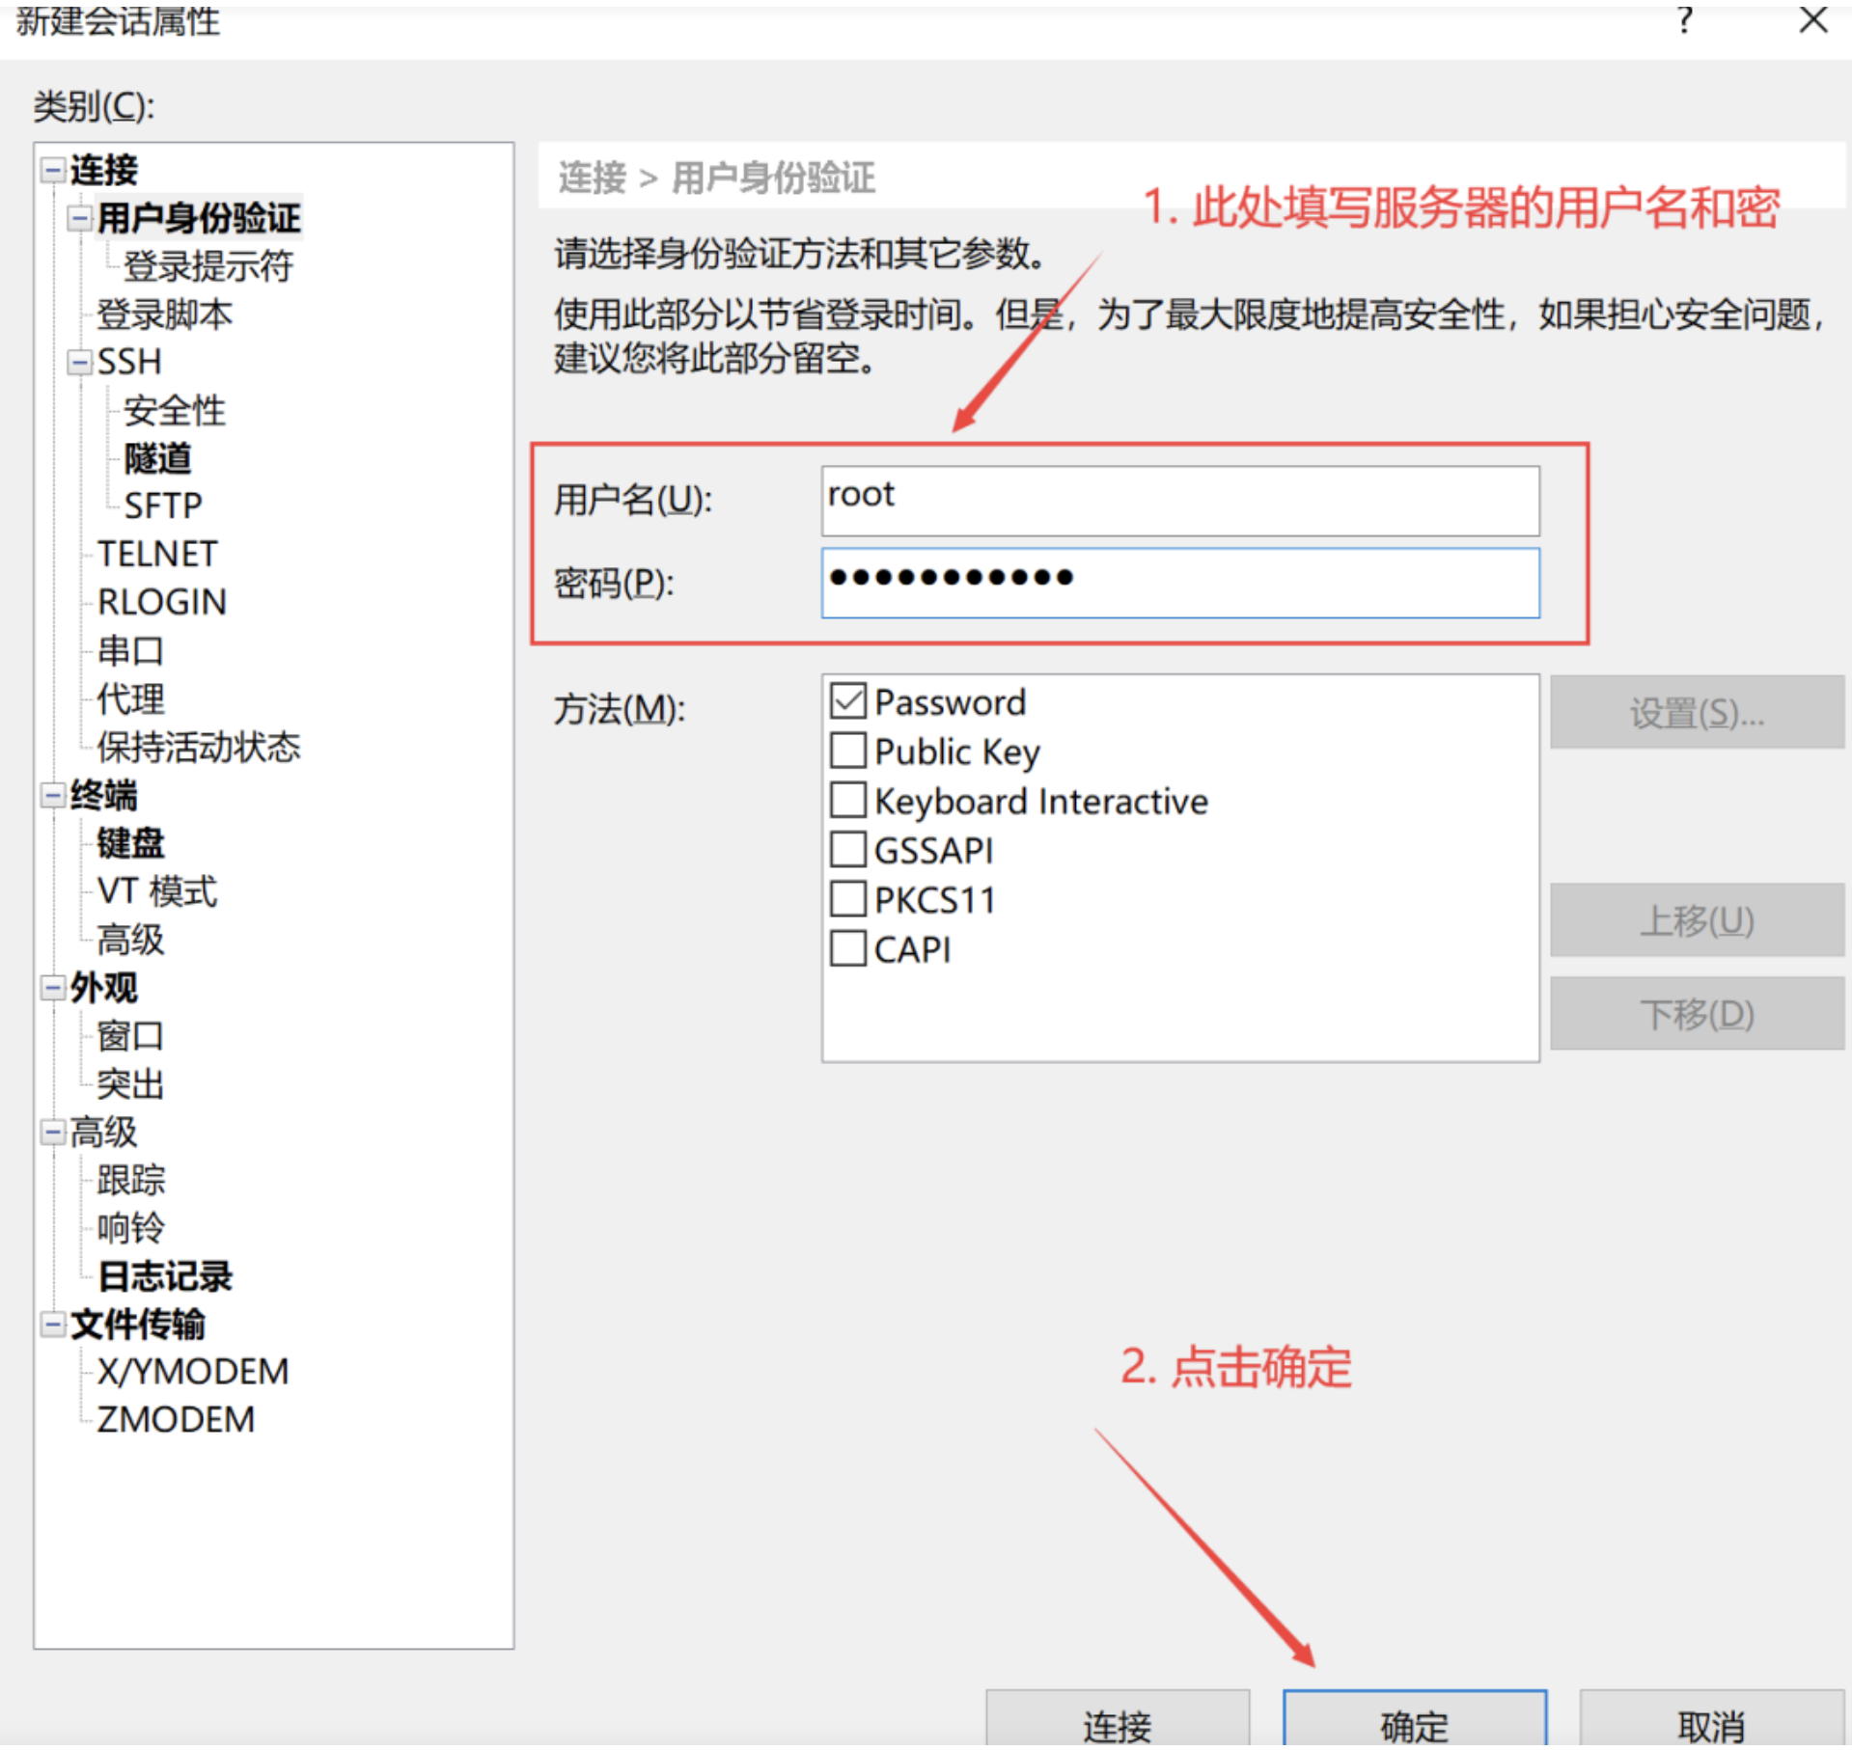The height and width of the screenshot is (1750, 1852).
Task: Select 文件传输 in the category tree
Action: 138,1325
